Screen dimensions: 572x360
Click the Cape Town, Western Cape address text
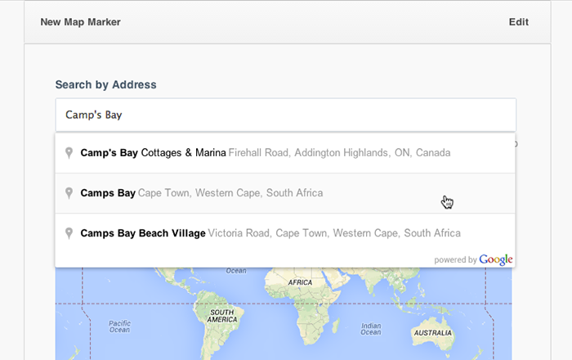tap(230, 193)
